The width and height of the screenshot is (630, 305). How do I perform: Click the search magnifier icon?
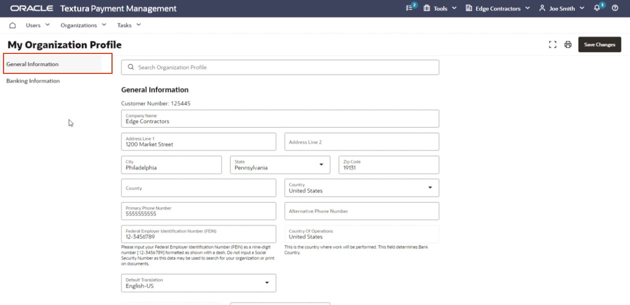coord(131,67)
